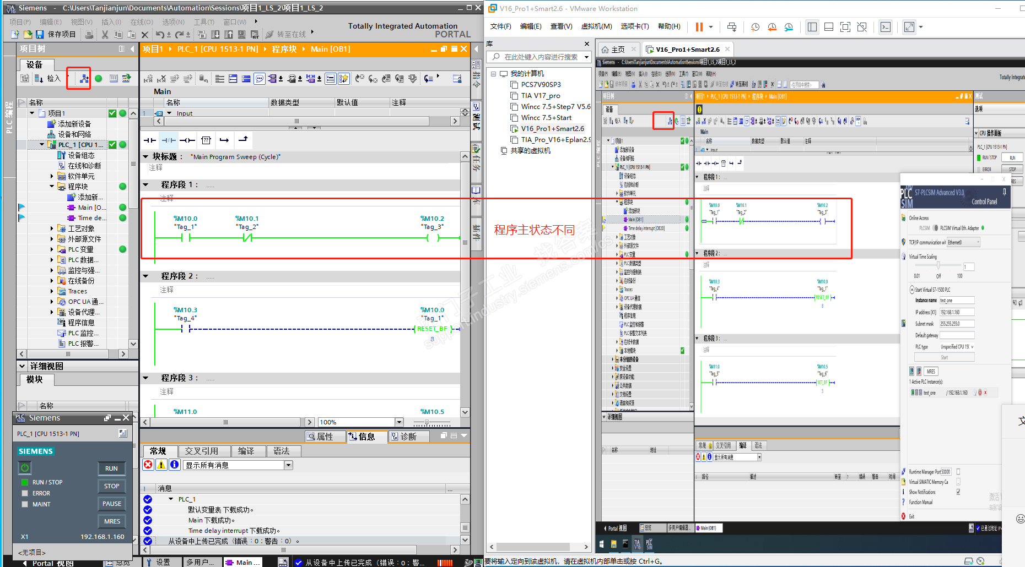The width and height of the screenshot is (1025, 567).
Task: Click VMware take snapshot icon
Action: coord(755,27)
